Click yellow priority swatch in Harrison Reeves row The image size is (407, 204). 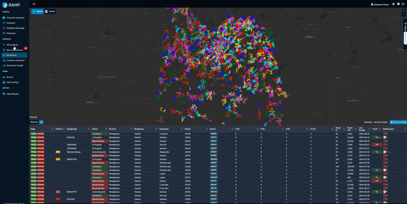58,152
